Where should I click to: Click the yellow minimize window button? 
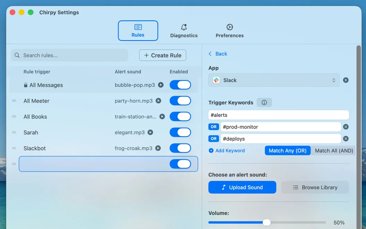click(21, 12)
